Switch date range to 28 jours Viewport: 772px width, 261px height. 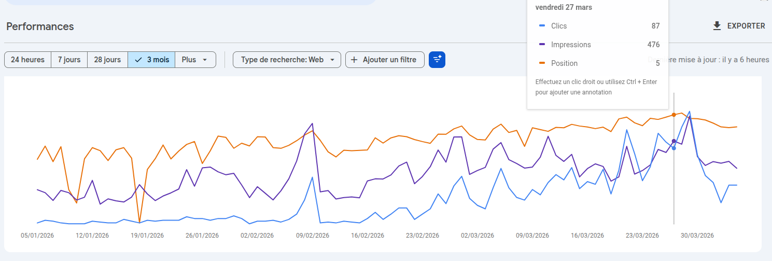point(107,60)
